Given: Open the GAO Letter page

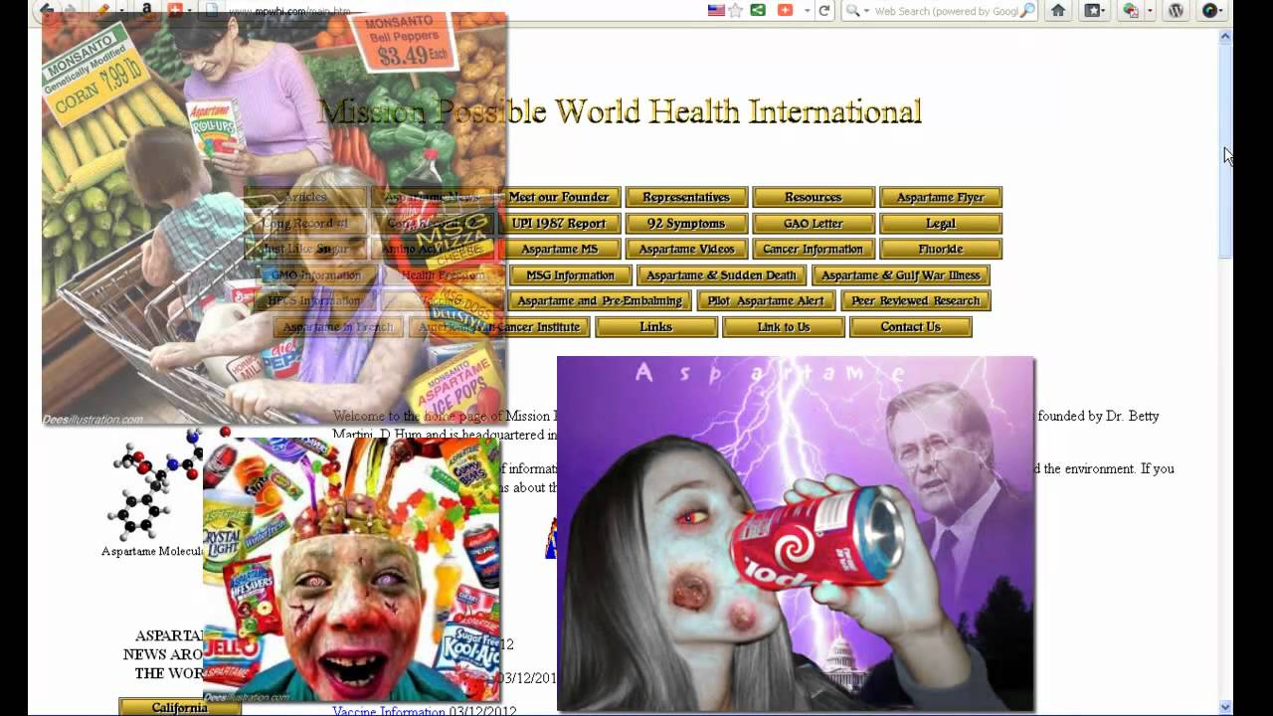Looking at the screenshot, I should point(814,223).
